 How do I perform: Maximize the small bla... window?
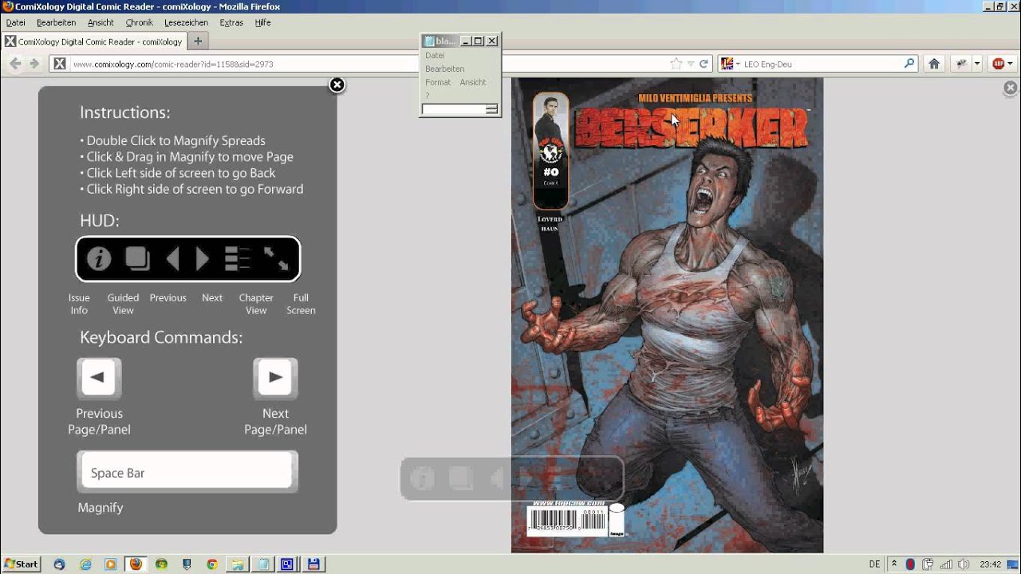pyautogui.click(x=479, y=41)
